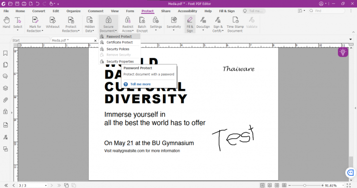
Task: Click the lightbulb tips icon
Action: (x=343, y=52)
